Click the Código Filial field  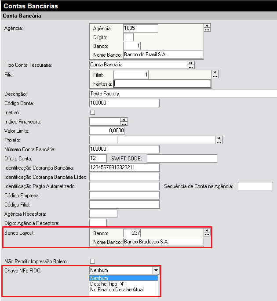tap(124, 205)
